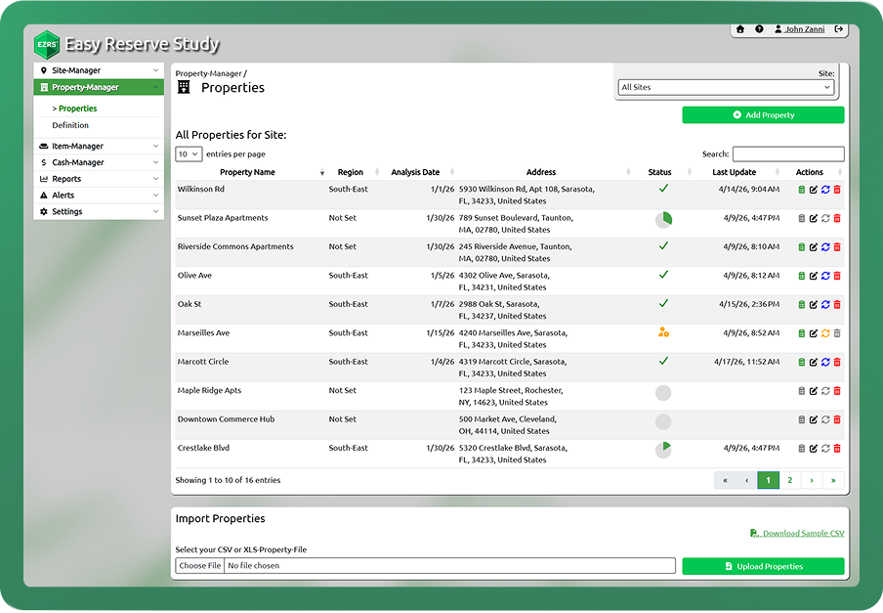Expand the Item-Manager sidebar section
883x613 pixels.
[98, 147]
